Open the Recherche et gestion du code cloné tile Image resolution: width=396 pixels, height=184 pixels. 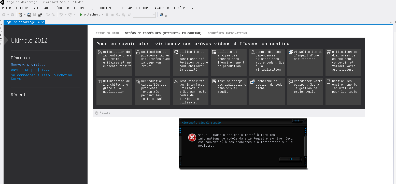click(x=267, y=91)
